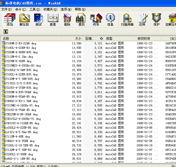Click file icon of y802-2-1.1KW-B5.dwg
Screen dimensions: 176x167
coord(4,159)
